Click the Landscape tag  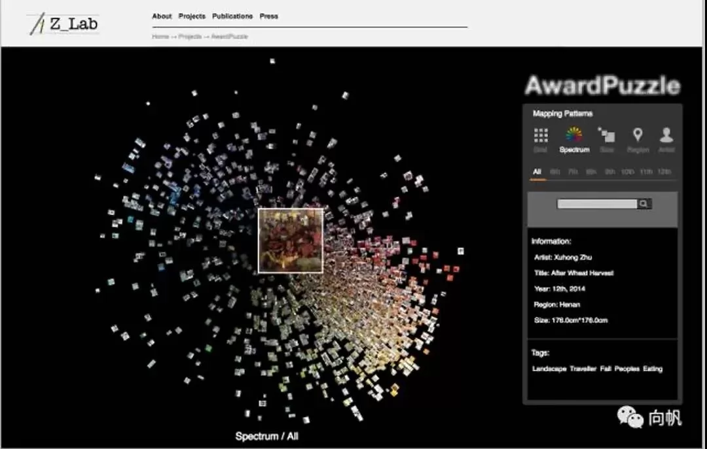(549, 369)
